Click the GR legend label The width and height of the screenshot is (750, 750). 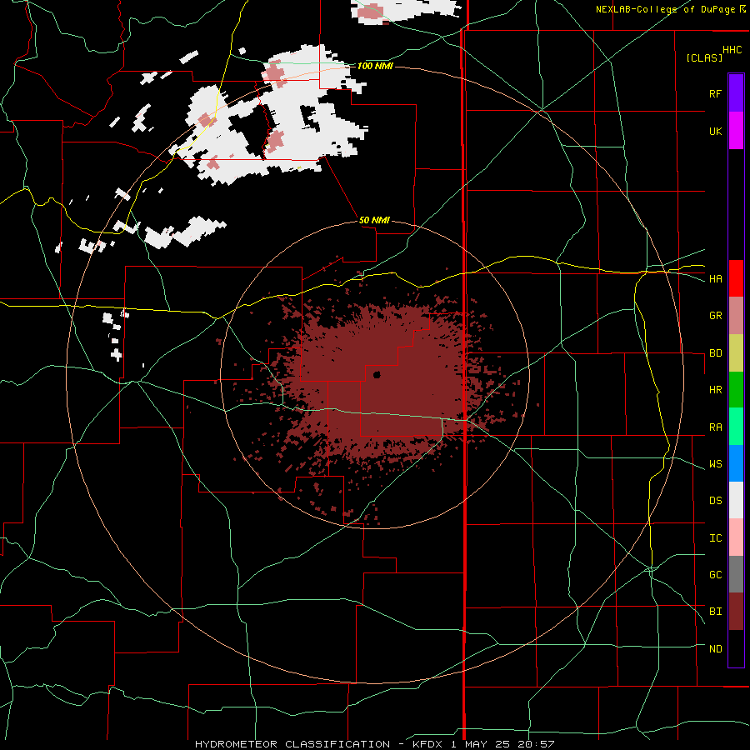(x=715, y=316)
